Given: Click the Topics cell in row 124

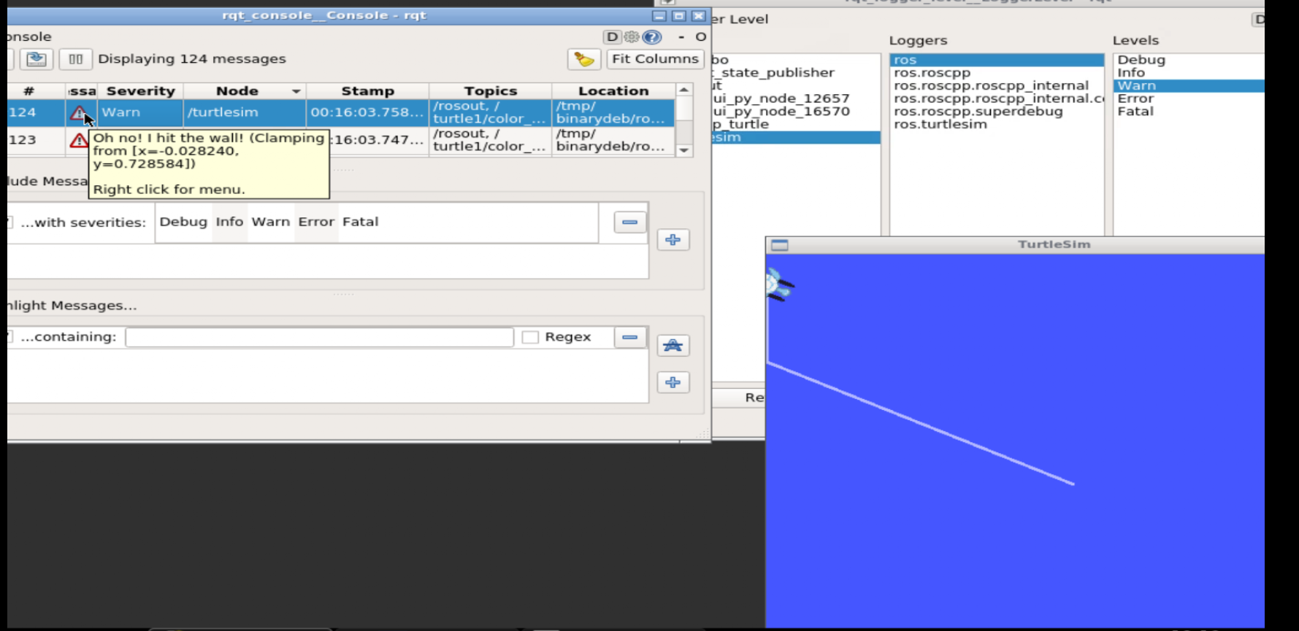Looking at the screenshot, I should (x=490, y=112).
